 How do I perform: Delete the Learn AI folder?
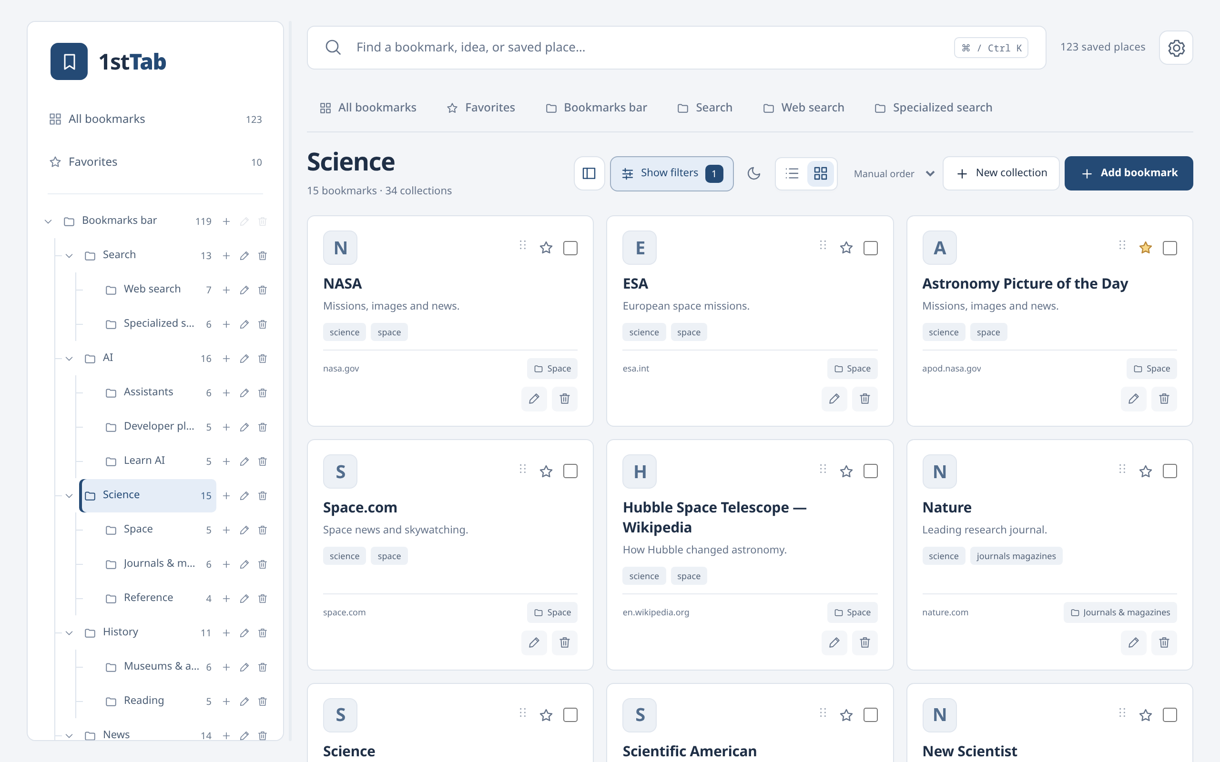tap(263, 461)
